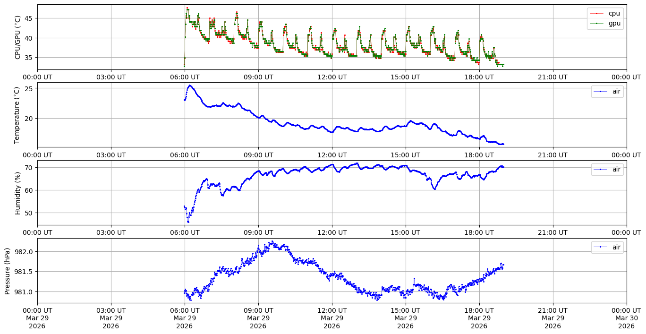The image size is (646, 334).
Task: Select the Temperature (°C) y-axis label
Action: click(x=17, y=115)
